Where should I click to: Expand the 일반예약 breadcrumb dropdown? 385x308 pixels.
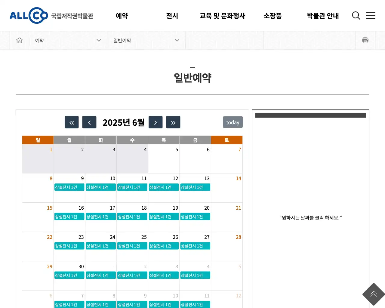pyautogui.click(x=146, y=40)
